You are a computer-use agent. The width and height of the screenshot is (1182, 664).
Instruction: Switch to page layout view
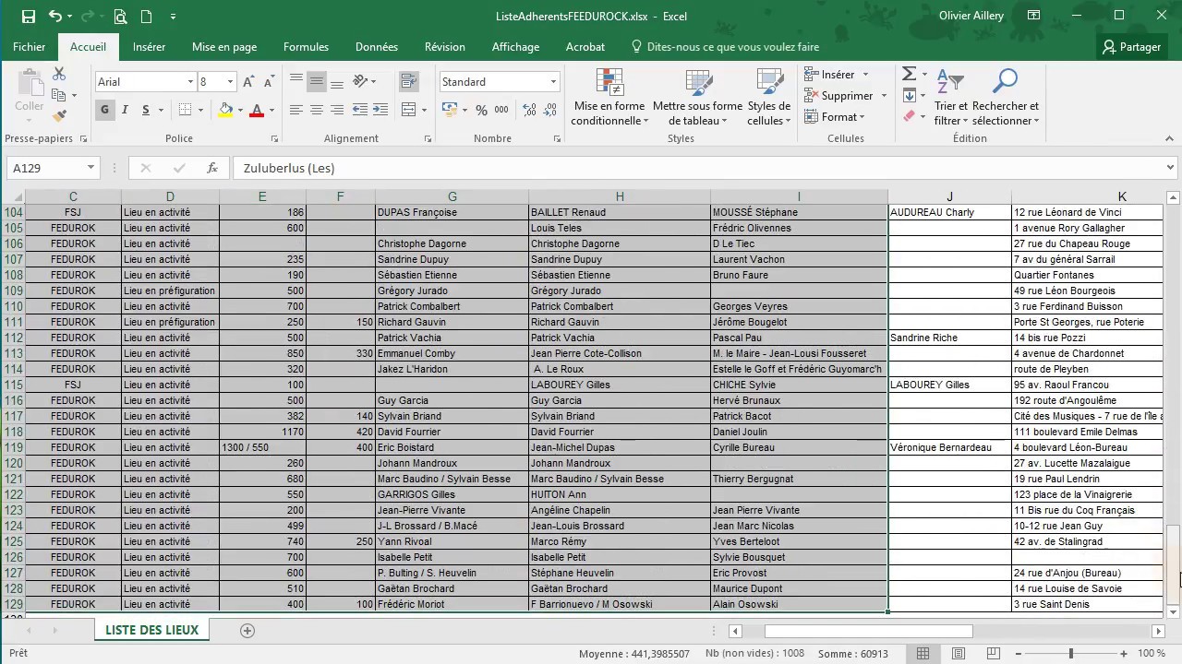[x=958, y=654]
